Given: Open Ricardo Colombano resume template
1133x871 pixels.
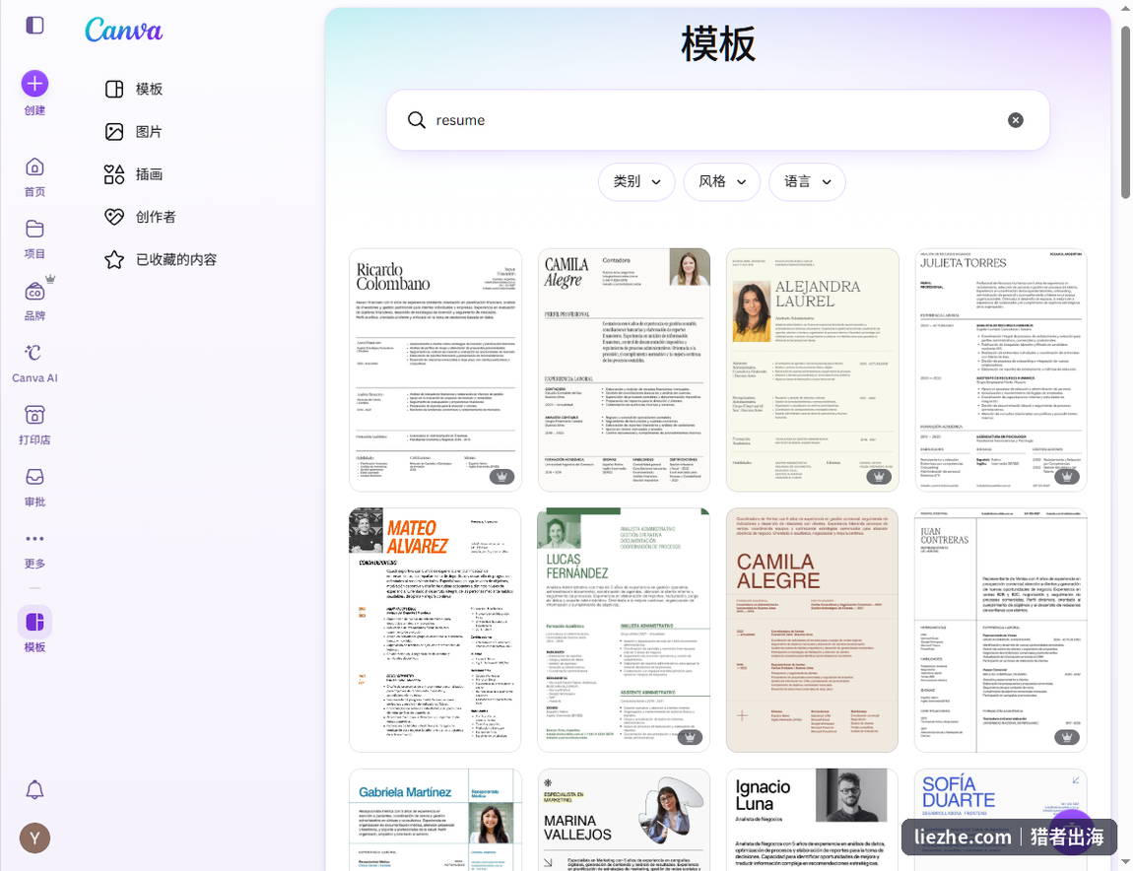Looking at the screenshot, I should (435, 370).
